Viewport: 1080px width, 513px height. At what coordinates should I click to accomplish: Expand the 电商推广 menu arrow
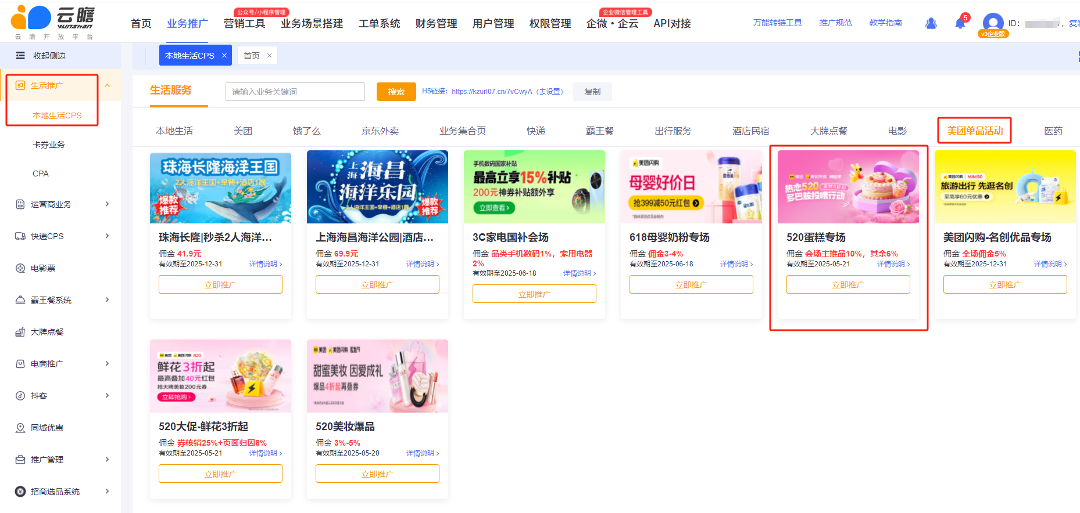[108, 364]
